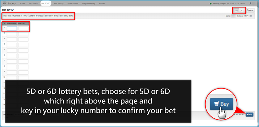Toggle draw date 2018-09-02 (SUN)
This screenshot has width=259, height=127.
point(59,16)
